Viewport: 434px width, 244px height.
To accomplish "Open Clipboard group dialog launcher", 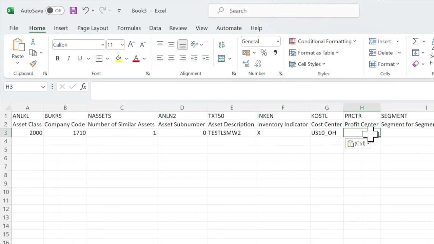I will click(x=45, y=74).
